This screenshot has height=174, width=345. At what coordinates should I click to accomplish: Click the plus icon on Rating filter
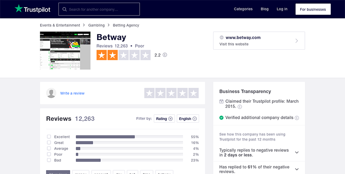tap(171, 119)
